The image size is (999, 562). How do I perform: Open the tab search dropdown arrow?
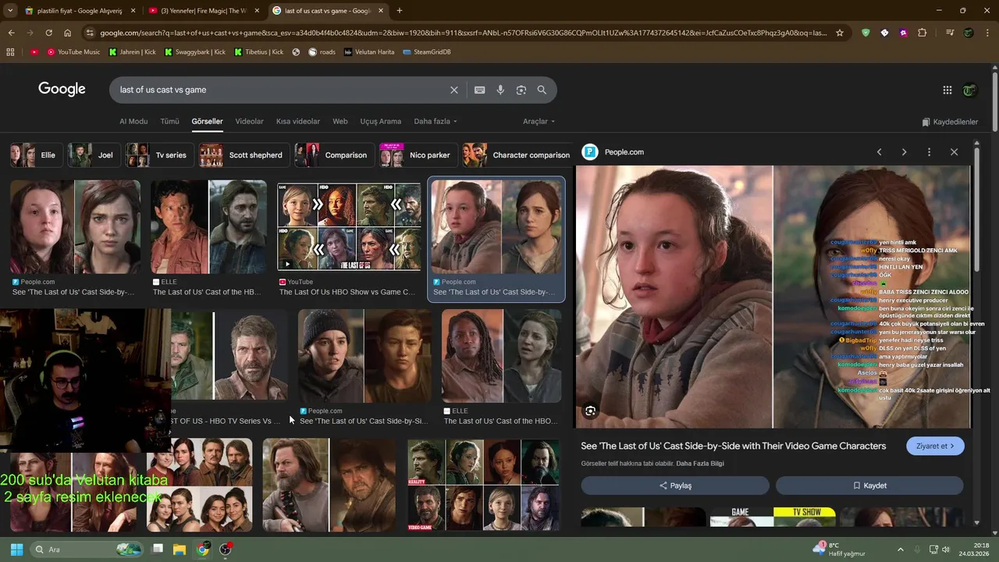11,11
